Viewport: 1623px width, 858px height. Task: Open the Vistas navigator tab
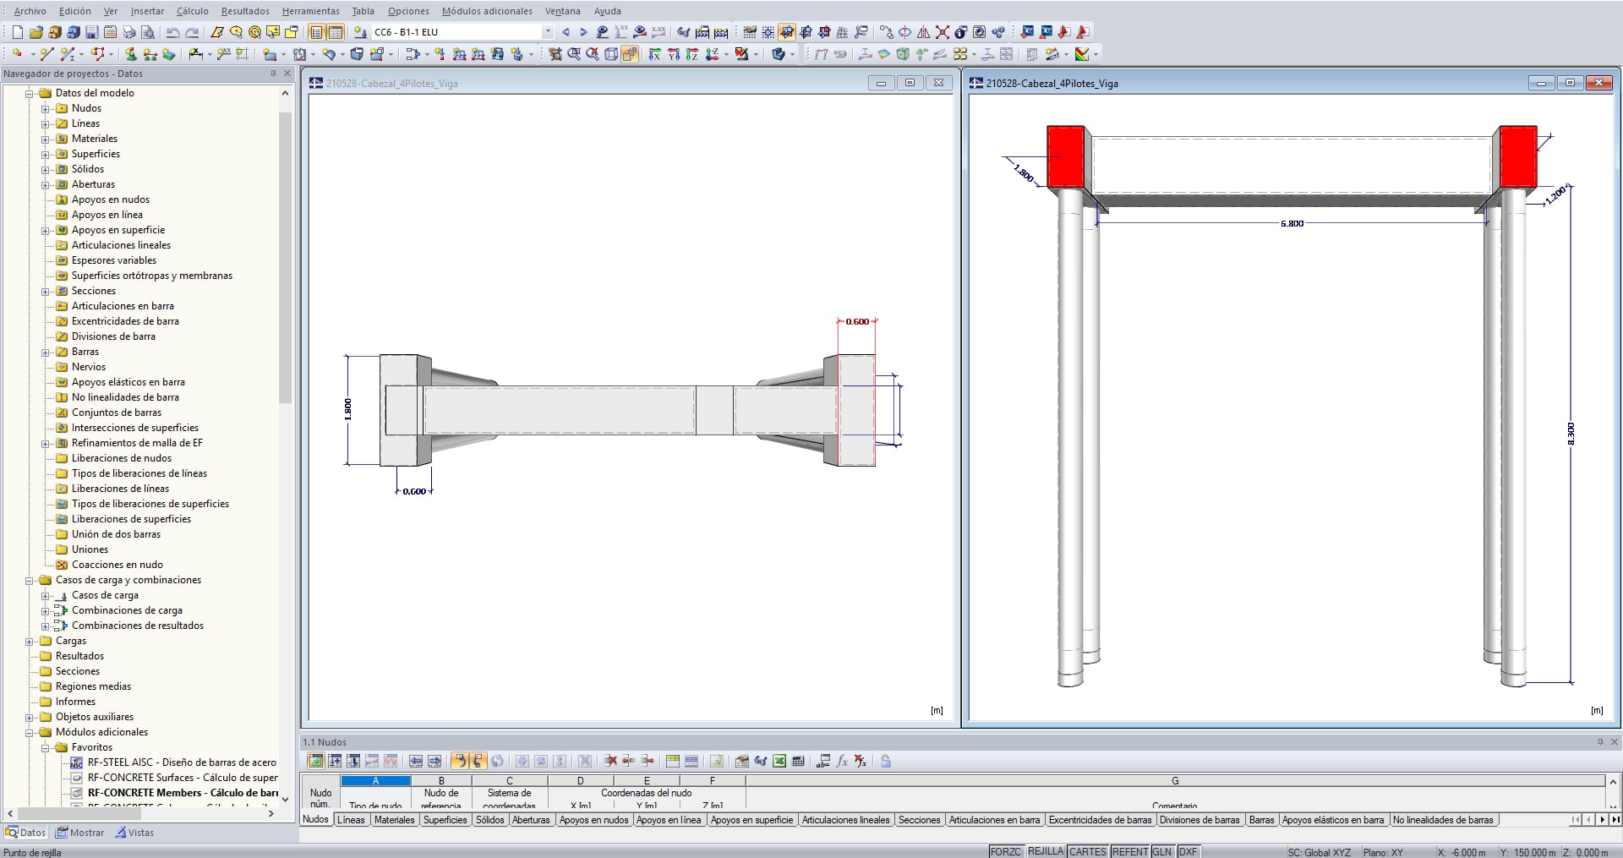[135, 833]
